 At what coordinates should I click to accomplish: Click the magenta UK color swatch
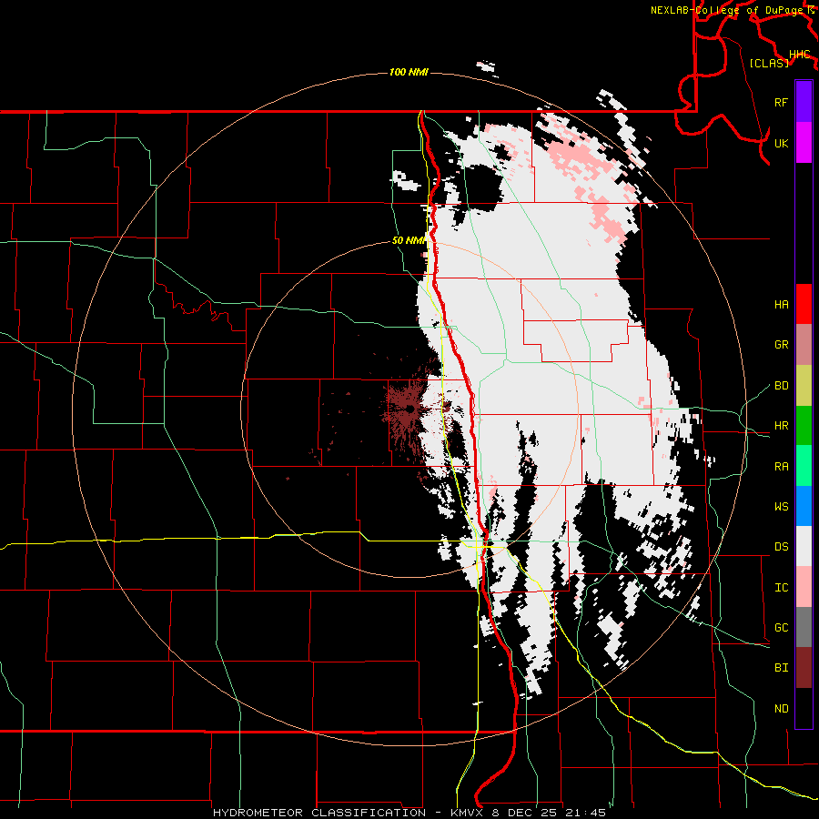coord(804,143)
